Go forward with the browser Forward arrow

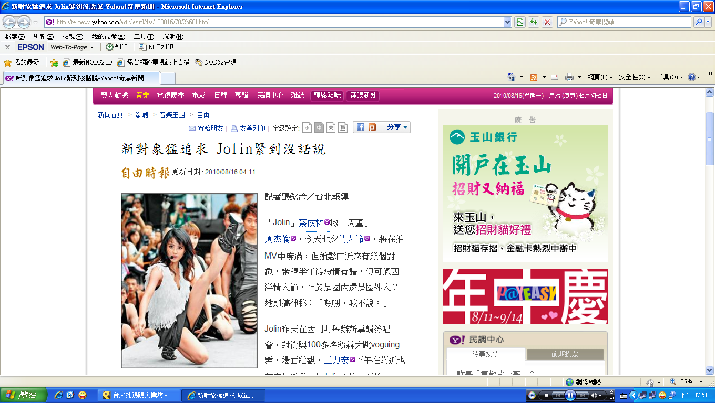click(24, 23)
